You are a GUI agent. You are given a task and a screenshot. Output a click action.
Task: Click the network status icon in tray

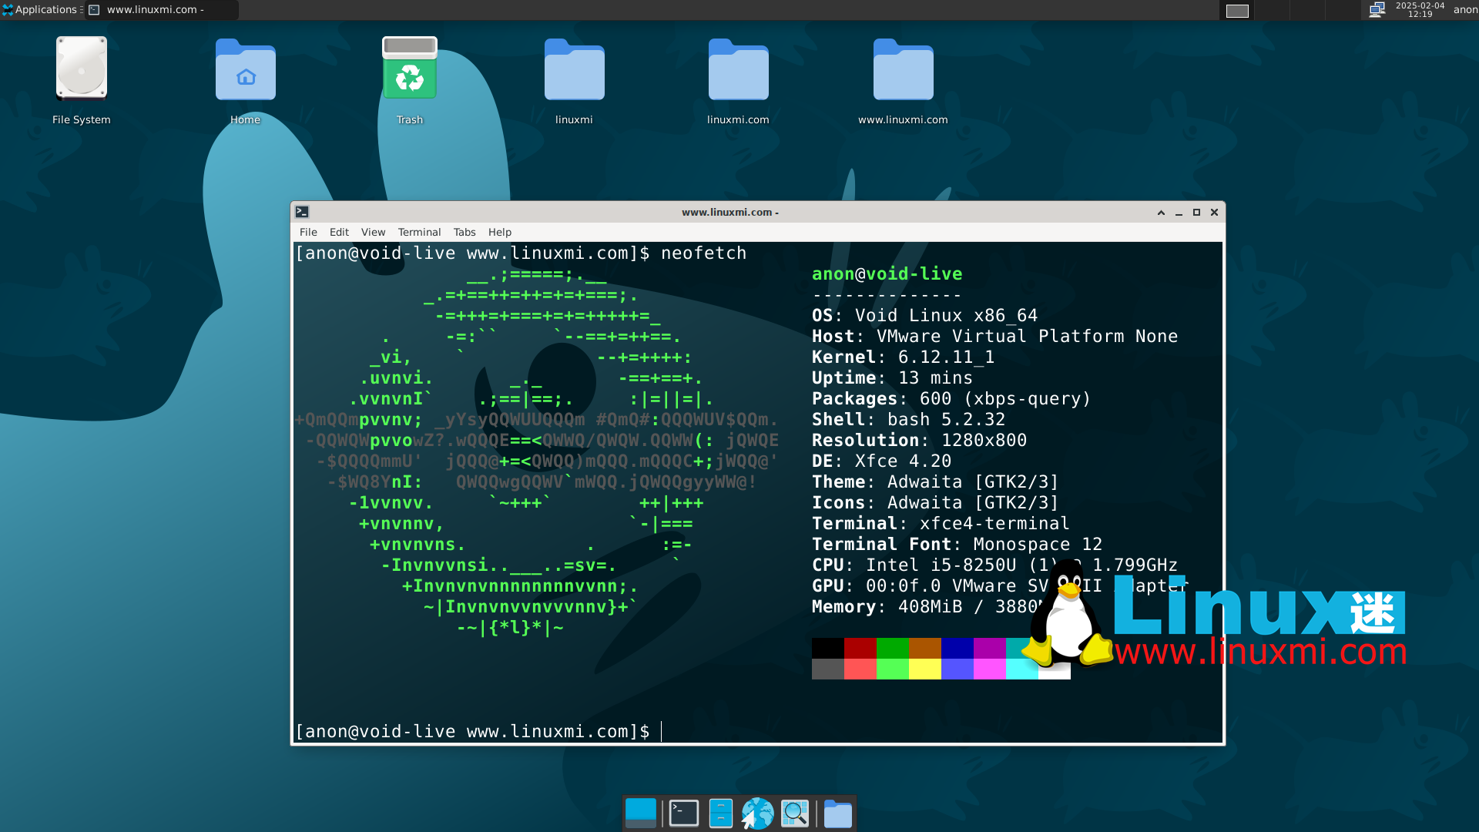(x=1377, y=9)
